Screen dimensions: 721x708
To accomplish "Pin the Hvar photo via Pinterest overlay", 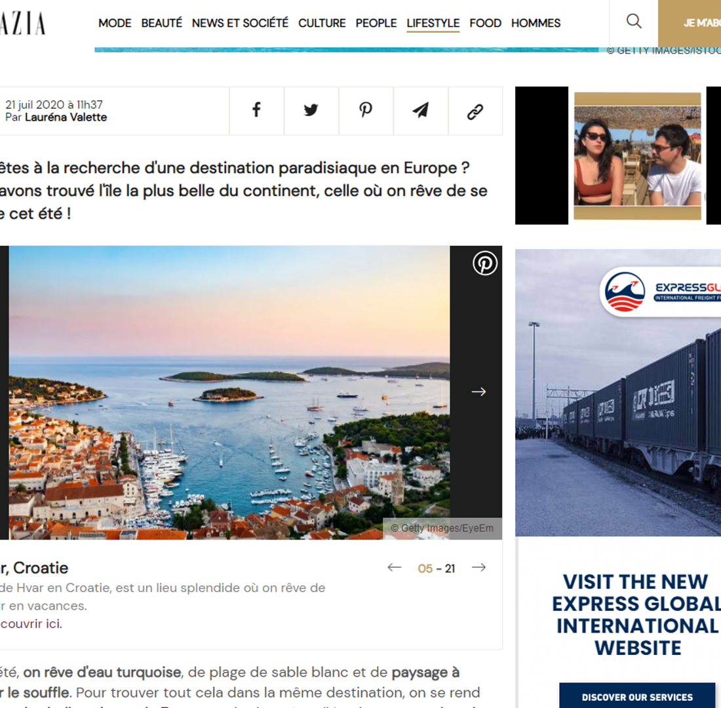I will coord(485,263).
